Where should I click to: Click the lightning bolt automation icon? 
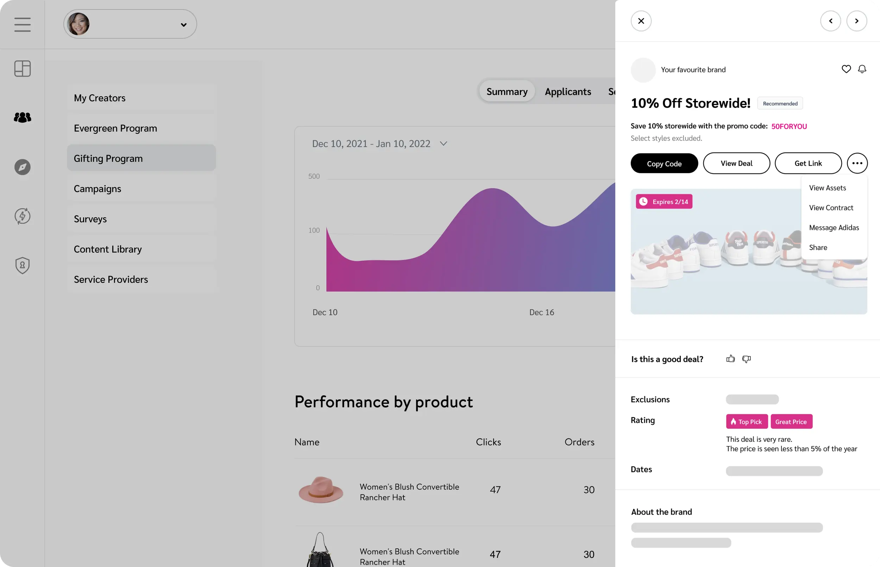[23, 216]
